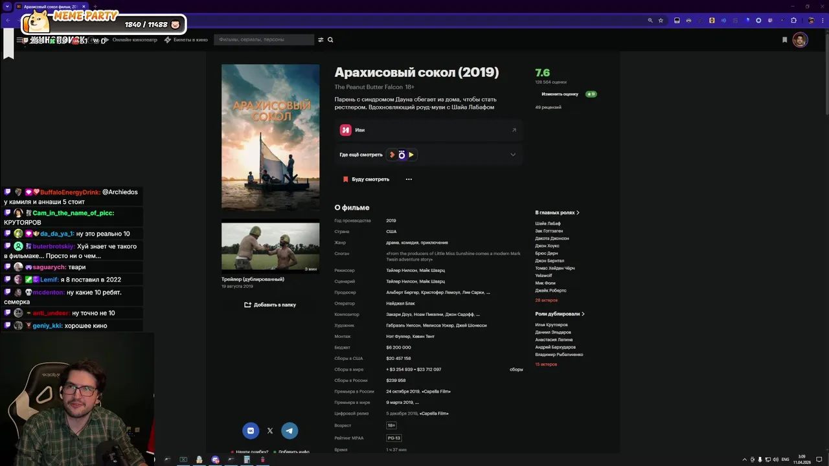
Task: Click the browser back arrow
Action: coord(8,20)
